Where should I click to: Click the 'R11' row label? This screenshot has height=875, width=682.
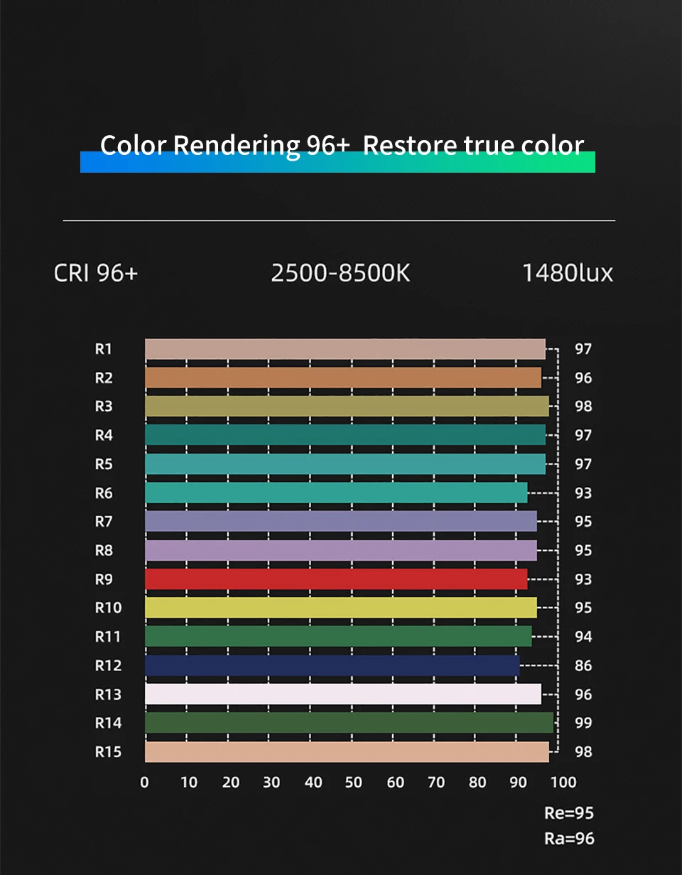(108, 636)
